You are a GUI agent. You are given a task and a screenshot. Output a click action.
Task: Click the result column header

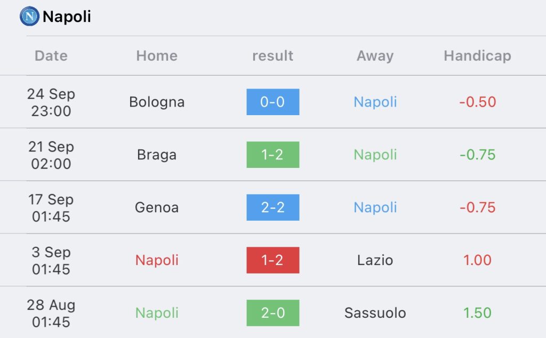click(272, 55)
